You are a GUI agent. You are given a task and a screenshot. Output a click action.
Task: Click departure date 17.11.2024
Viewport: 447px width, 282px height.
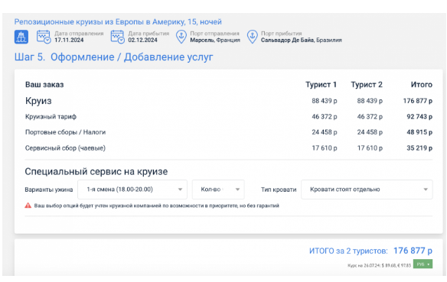(69, 41)
